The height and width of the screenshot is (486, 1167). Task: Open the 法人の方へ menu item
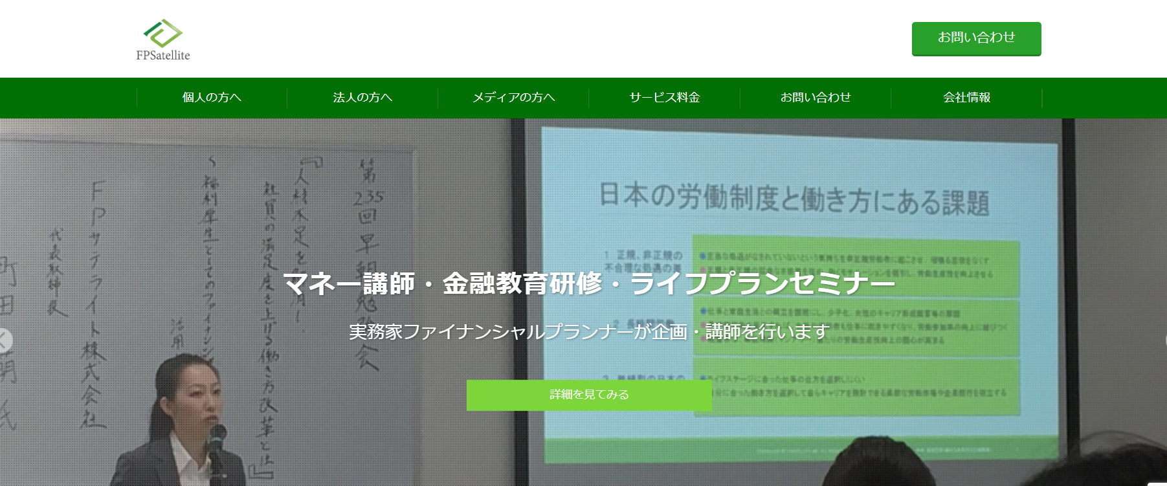point(362,98)
